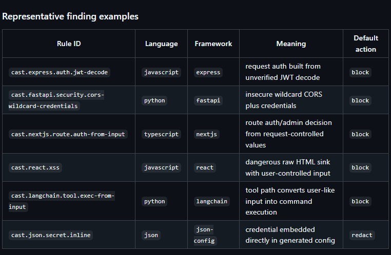Click the cast.langchain.tool.exec-from-input rule
This screenshot has height=255, width=391.
click(x=62, y=201)
